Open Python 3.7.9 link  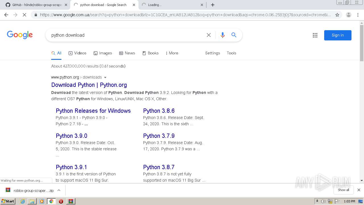coord(159,136)
